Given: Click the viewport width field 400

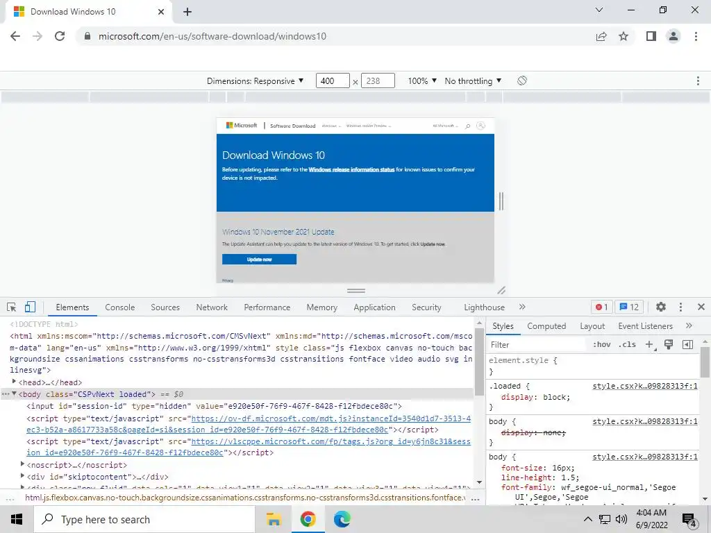Looking at the screenshot, I should point(333,81).
